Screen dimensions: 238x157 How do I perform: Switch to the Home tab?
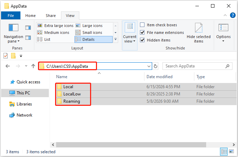[x=30, y=16]
